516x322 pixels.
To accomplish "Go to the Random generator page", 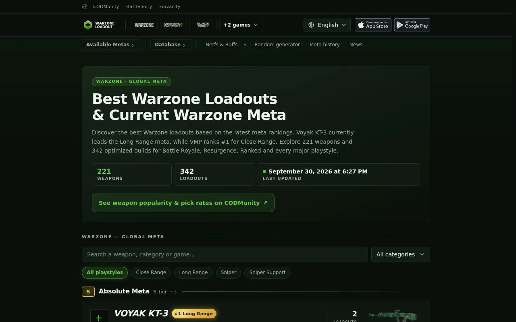I will click(x=277, y=45).
